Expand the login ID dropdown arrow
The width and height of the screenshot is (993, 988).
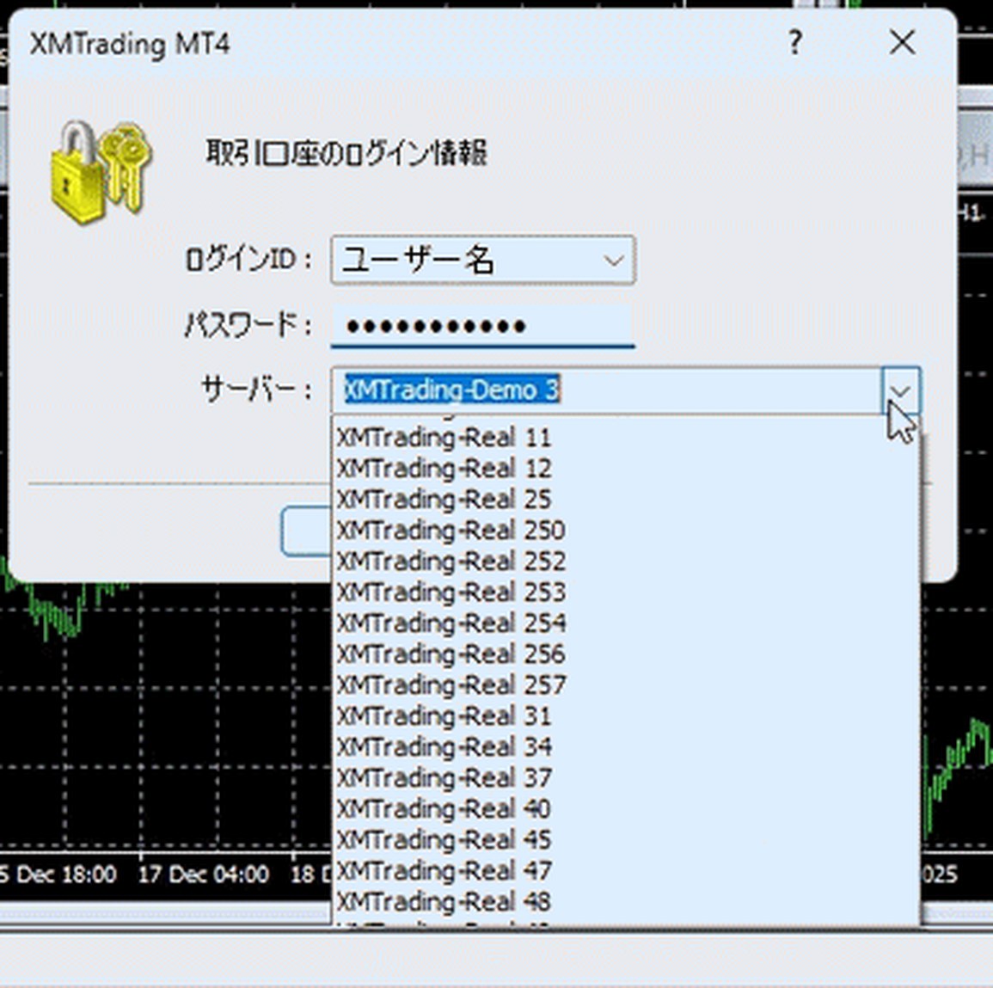(x=613, y=261)
